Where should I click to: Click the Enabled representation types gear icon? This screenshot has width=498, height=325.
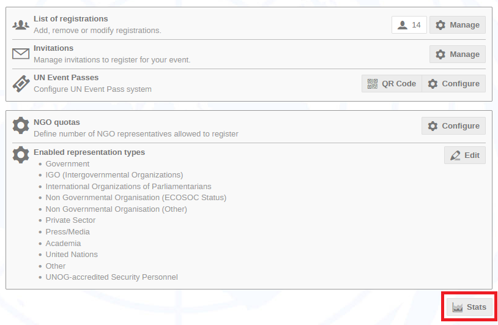[x=21, y=155]
